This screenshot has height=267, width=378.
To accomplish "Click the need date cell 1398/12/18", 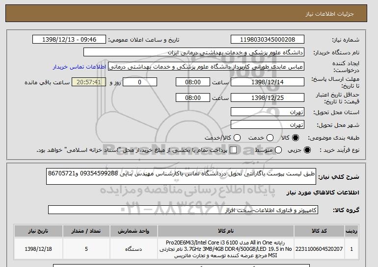I will (x=38, y=249).
